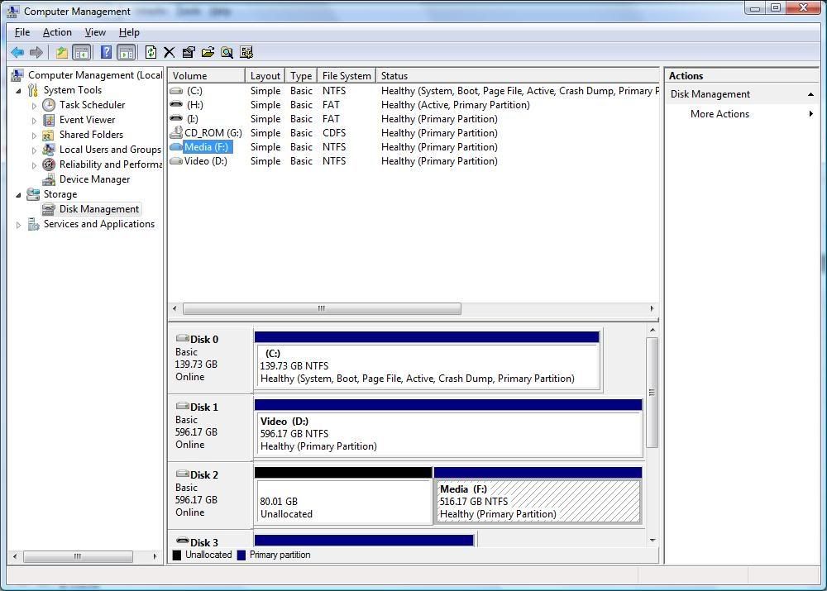Click the Unallocated 80.01 GB region
This screenshot has width=827, height=591.
342,502
